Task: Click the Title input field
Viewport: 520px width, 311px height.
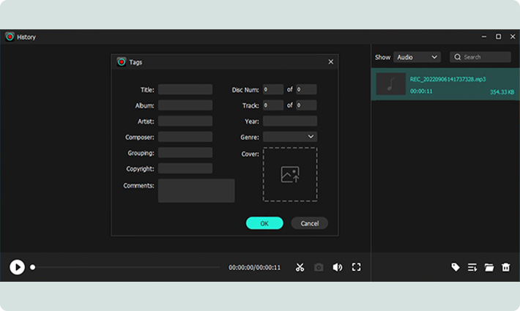Action: coord(185,89)
